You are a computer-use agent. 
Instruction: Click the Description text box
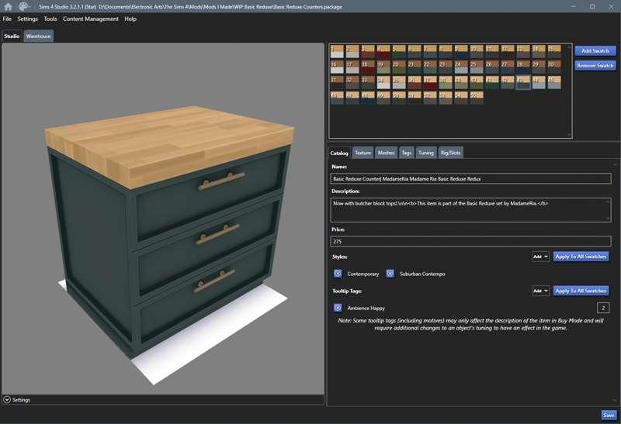[x=470, y=210]
